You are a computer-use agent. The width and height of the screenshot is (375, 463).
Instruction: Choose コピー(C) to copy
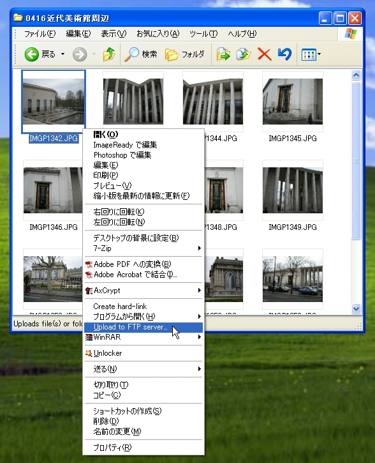(143, 395)
